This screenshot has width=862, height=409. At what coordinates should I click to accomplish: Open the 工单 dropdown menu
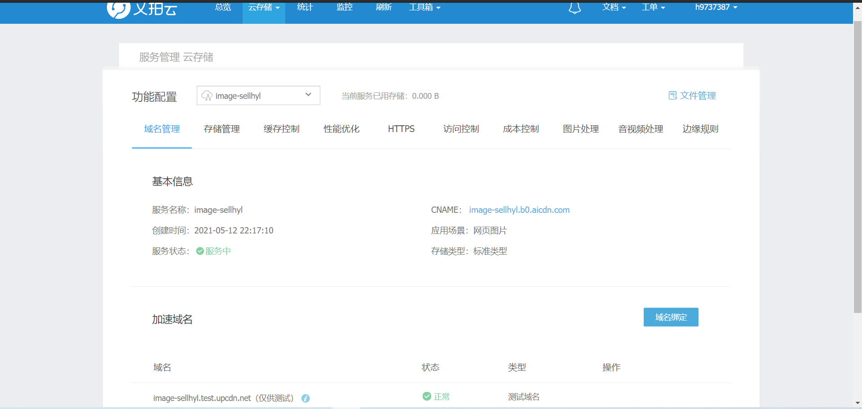(653, 7)
